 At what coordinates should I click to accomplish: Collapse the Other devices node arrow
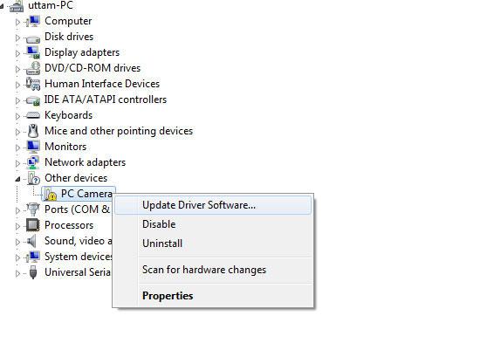17,179
